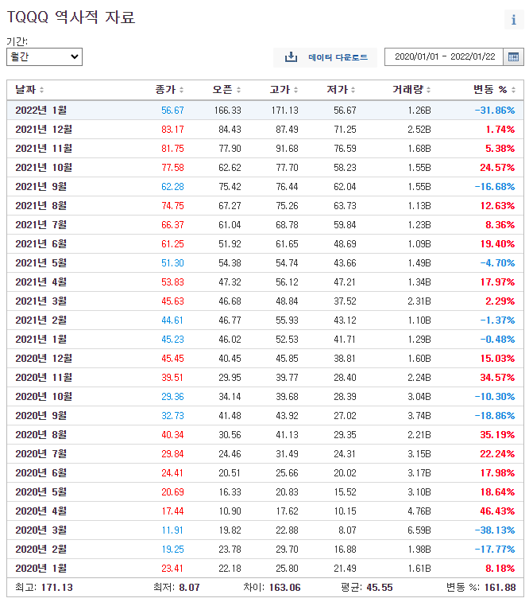Select the 2021년 5월 row date
The height and width of the screenshot is (606, 529).
(41, 263)
